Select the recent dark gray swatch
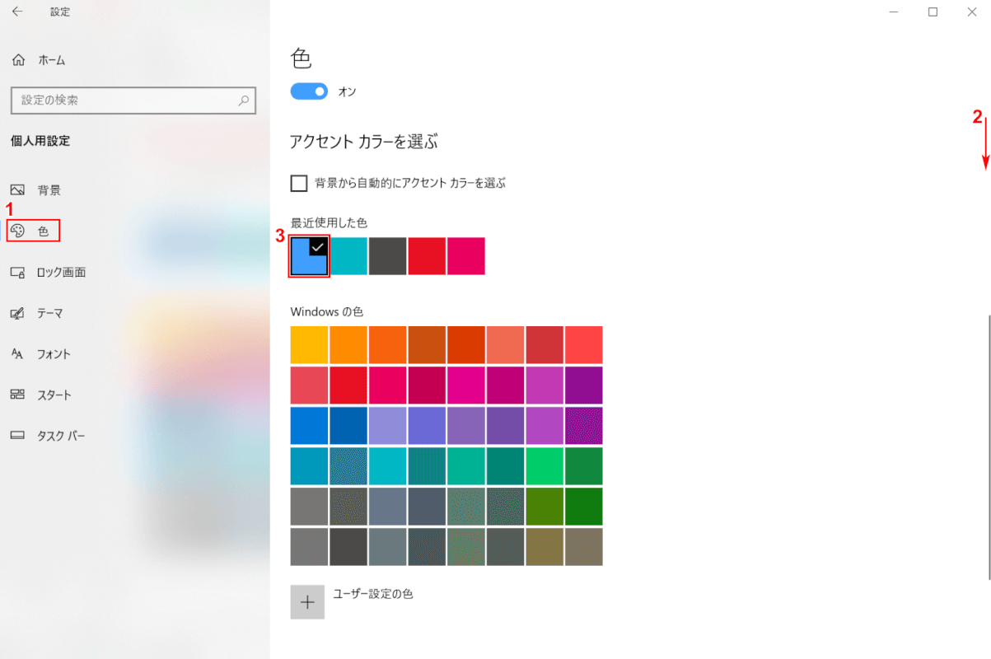The width and height of the screenshot is (991, 659). coord(388,256)
